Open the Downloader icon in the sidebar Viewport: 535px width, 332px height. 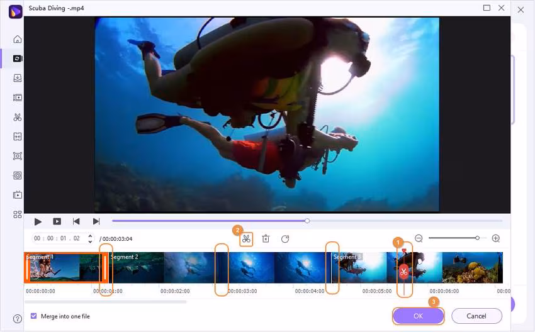click(18, 78)
